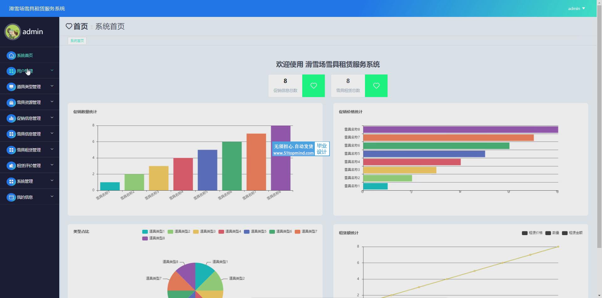Click the 用户管理 grid icon
Viewport: 602px width, 298px height.
(11, 71)
